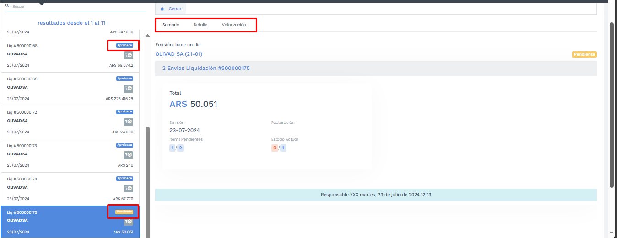Click the Aprobada badge on Liq #500000169
Screen dimensions: 617x238
click(124, 79)
